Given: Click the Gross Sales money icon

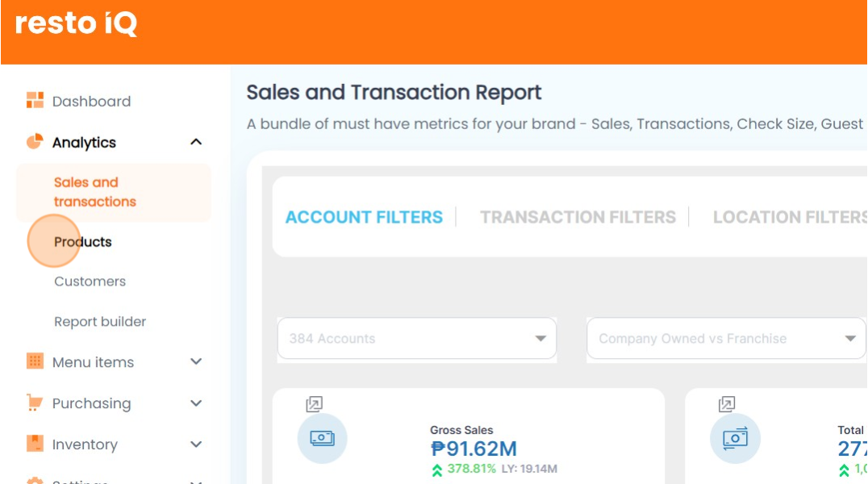Looking at the screenshot, I should tap(322, 438).
